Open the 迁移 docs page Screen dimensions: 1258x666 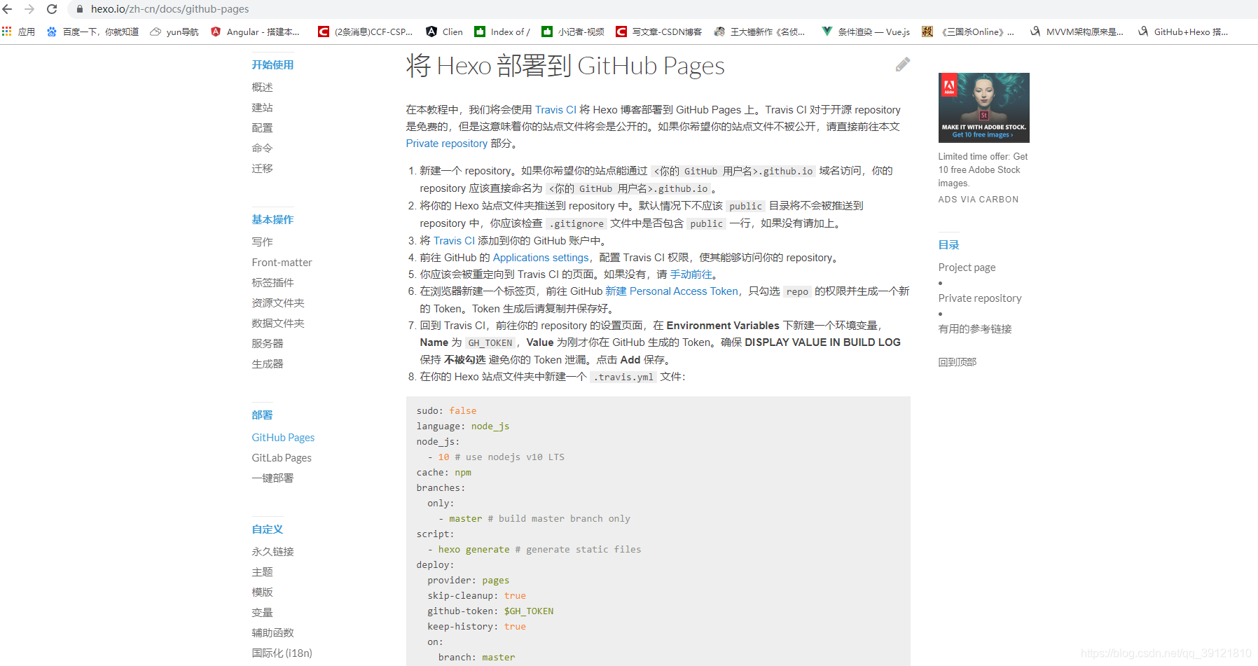click(x=262, y=168)
